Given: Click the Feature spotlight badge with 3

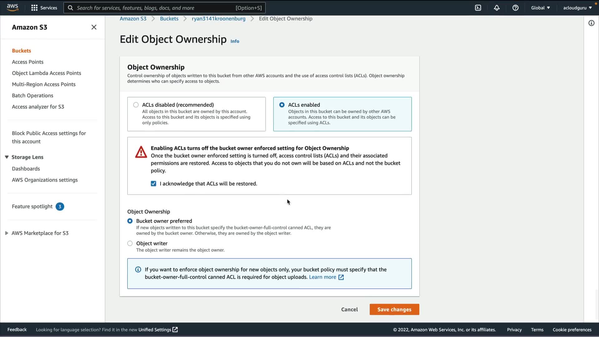Looking at the screenshot, I should click(60, 207).
